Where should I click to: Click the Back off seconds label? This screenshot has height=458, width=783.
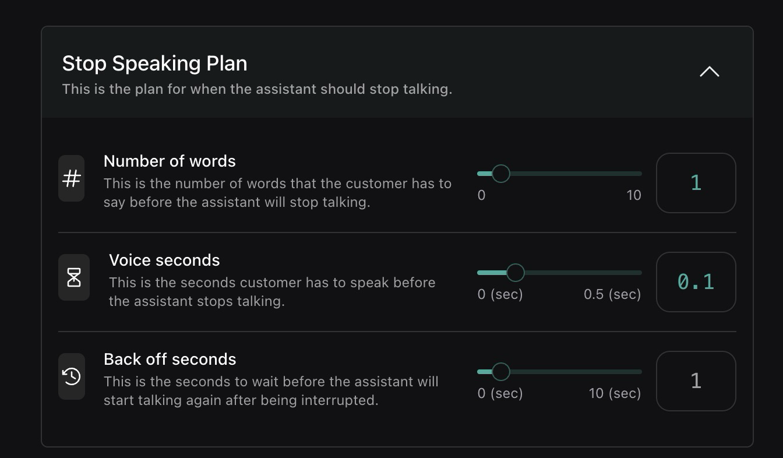click(x=170, y=359)
